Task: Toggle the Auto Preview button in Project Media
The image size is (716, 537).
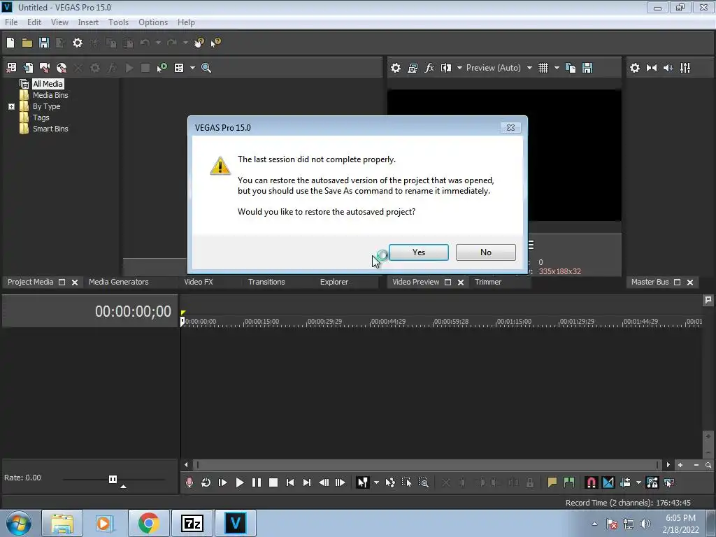Action: (162, 68)
